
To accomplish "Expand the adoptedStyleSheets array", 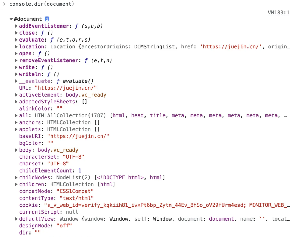I will (x=17, y=102).
